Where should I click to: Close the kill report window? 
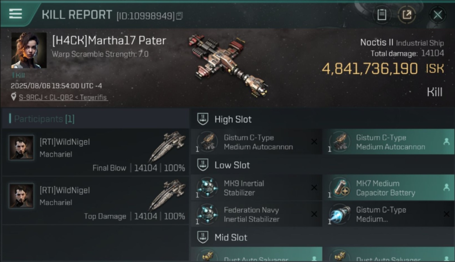437,15
